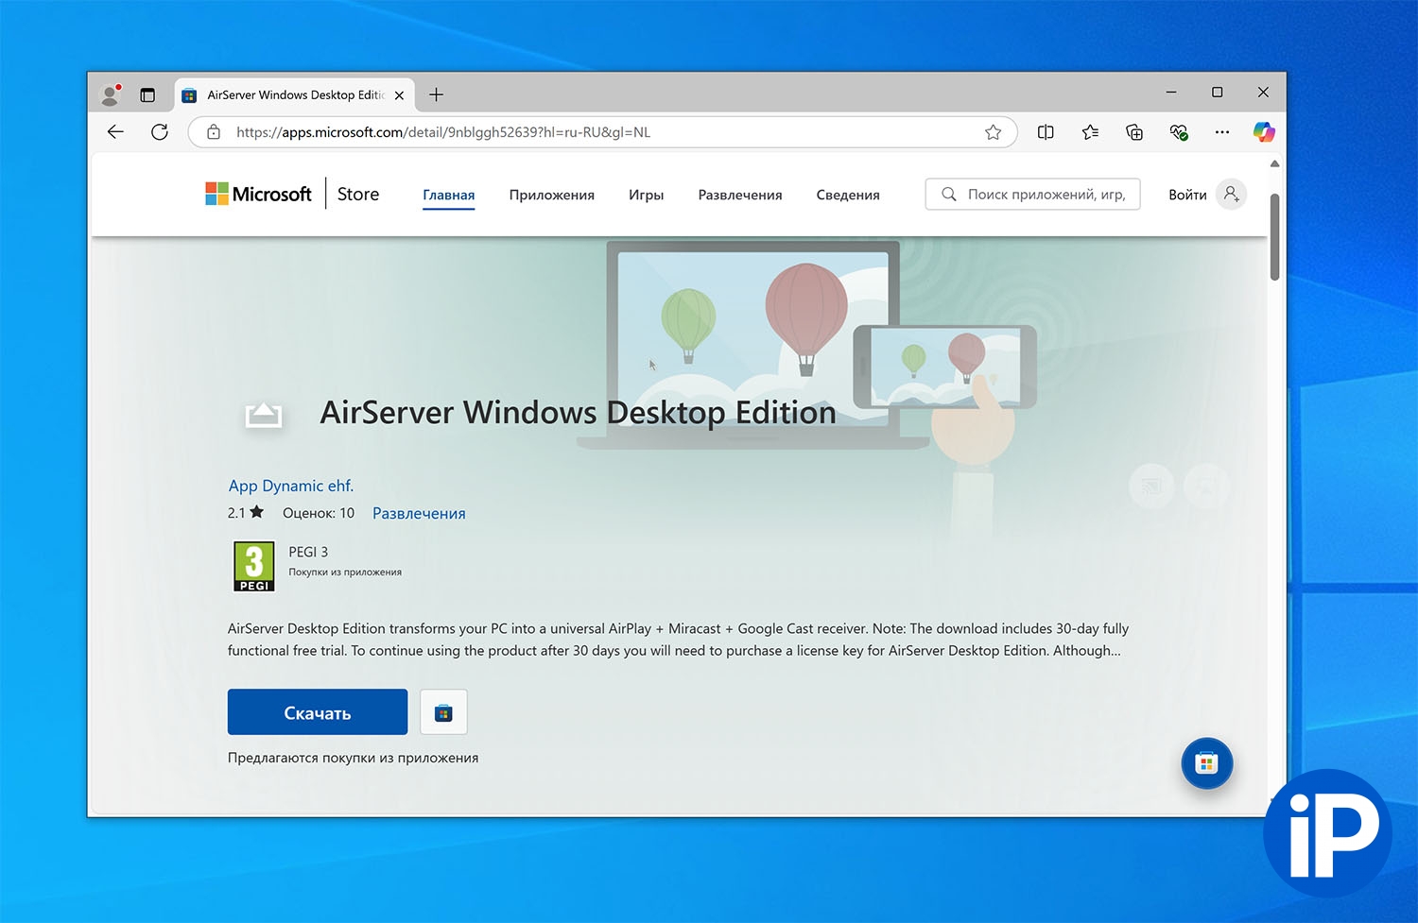Click the Store app icon next to Скачать
This screenshot has width=1418, height=923.
click(x=443, y=712)
